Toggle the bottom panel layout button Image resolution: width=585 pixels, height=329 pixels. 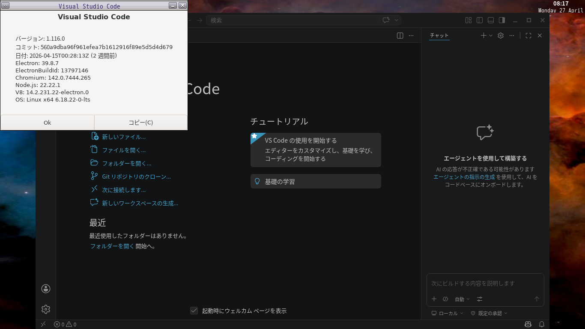[x=491, y=20]
